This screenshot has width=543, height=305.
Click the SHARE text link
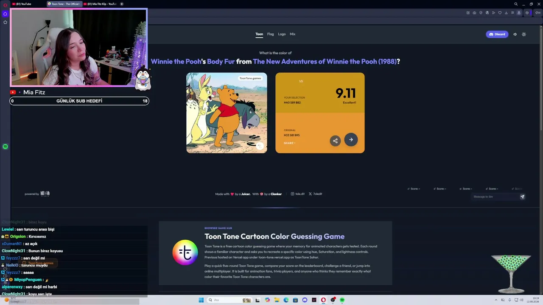click(289, 143)
